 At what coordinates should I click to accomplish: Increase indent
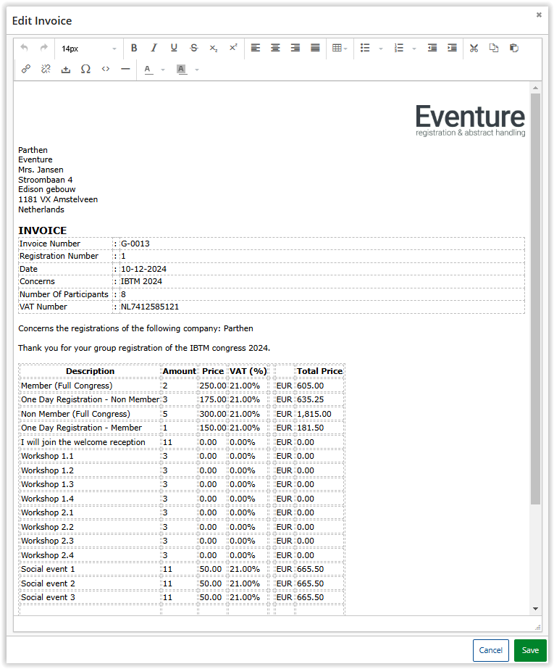click(x=452, y=48)
